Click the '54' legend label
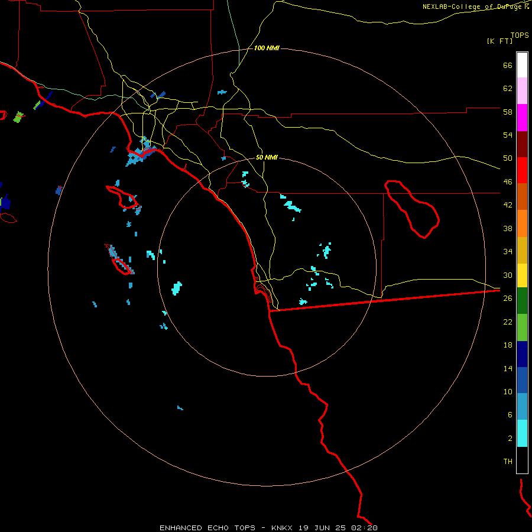The image size is (532, 532). click(508, 135)
